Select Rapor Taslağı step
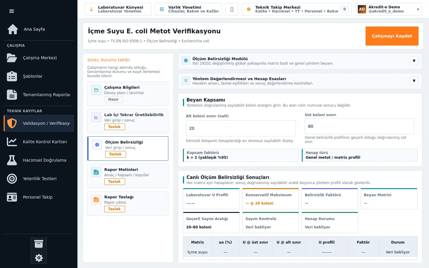The height and width of the screenshot is (268, 429). tap(128, 203)
